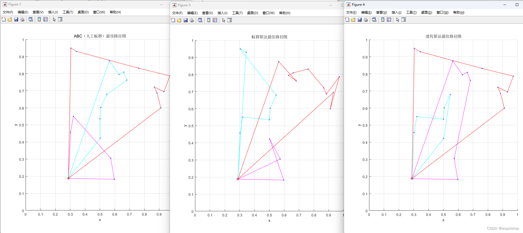Click the ABC（人工蚁群）最佳路径图 plot title
The height and width of the screenshot is (233, 523).
pos(100,36)
